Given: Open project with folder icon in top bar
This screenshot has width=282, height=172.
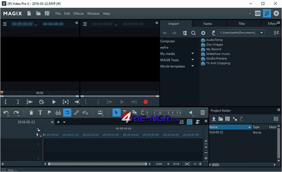Looking at the screenshot, I should [38, 13].
